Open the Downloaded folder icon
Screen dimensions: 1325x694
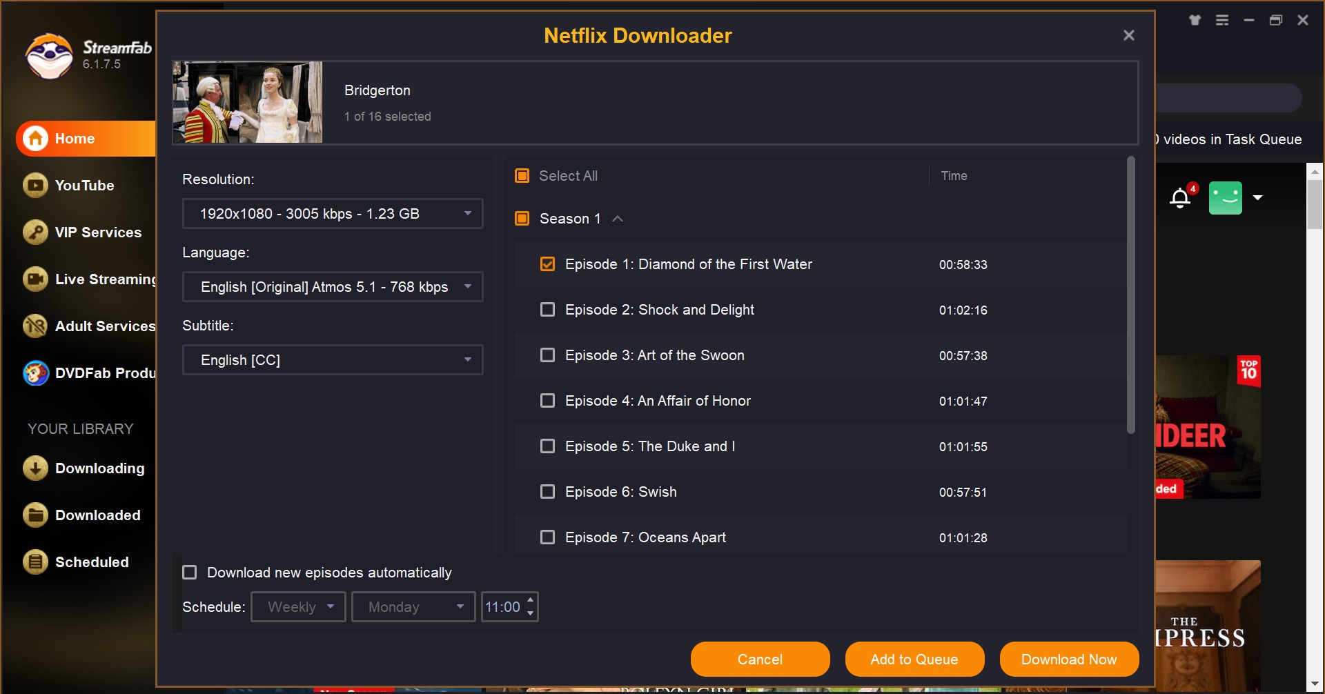(x=35, y=515)
